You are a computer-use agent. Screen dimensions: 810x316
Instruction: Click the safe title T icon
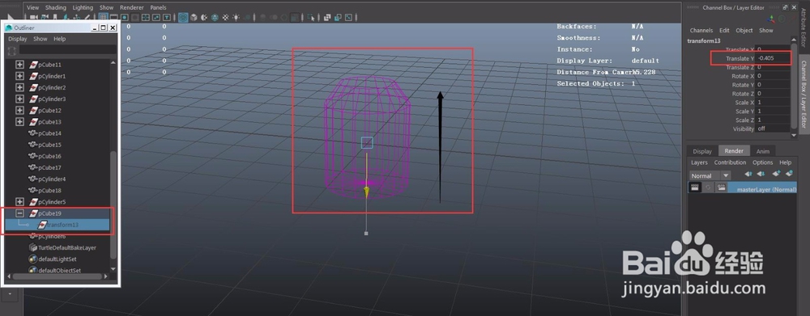(x=167, y=18)
